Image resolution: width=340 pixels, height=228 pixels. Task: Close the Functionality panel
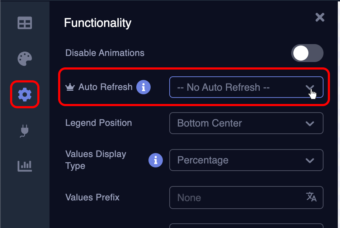tap(320, 17)
